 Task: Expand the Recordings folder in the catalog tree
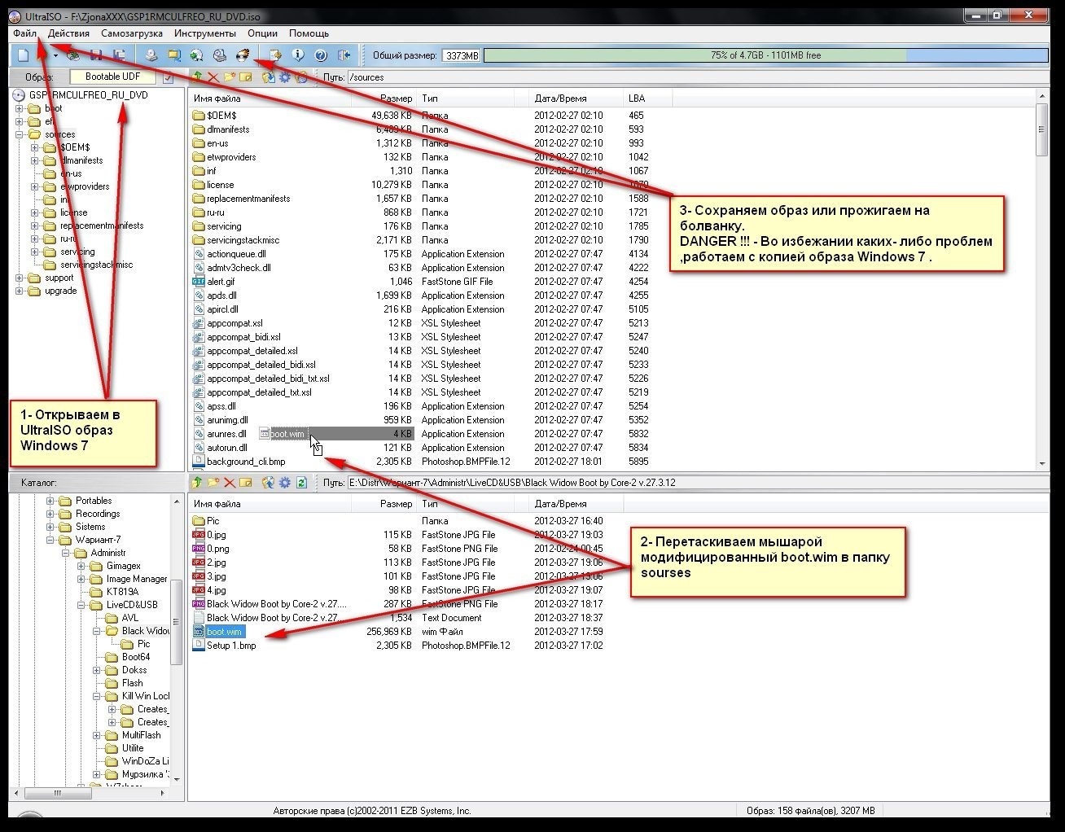(x=50, y=514)
